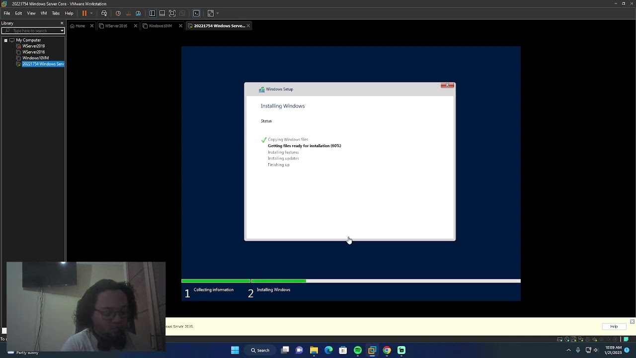Open Task View from the taskbar
The image size is (636, 358).
coord(285,350)
